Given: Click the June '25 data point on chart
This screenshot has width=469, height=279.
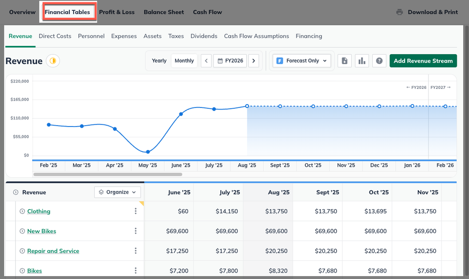Looking at the screenshot, I should click(x=181, y=114).
